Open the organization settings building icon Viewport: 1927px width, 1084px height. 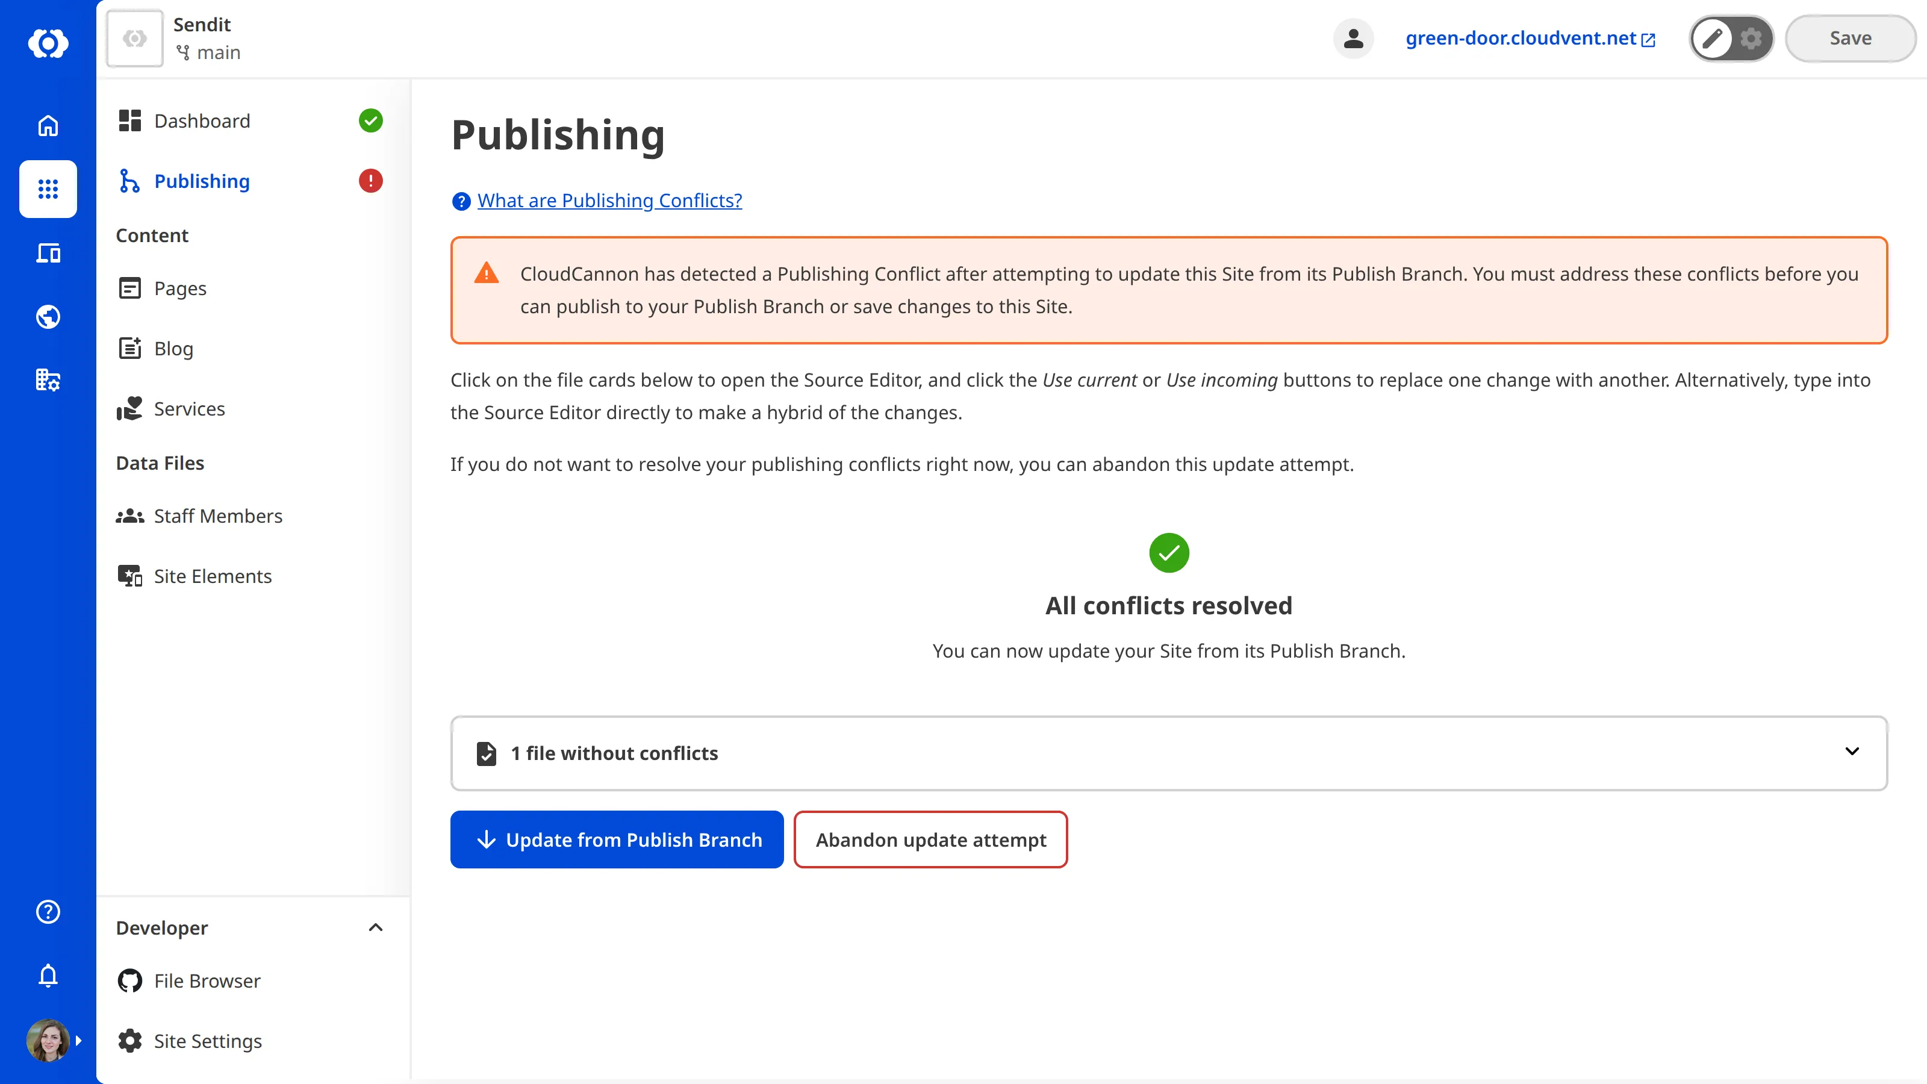point(48,380)
